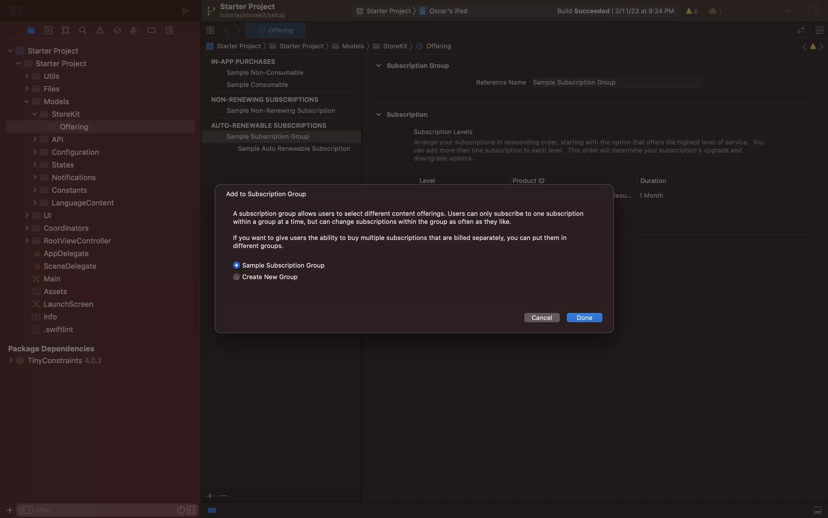The image size is (828, 518).
Task: Toggle source-control status filter icon
Action: pos(191,510)
